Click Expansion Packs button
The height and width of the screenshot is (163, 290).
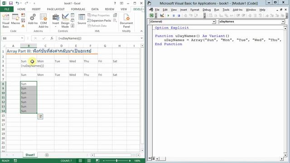coord(99,20)
